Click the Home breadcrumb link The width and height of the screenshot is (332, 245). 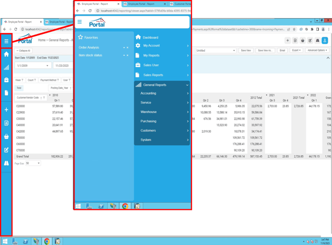point(42,40)
